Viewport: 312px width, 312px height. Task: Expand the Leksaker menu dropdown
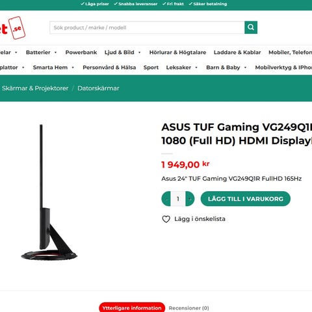click(x=196, y=68)
